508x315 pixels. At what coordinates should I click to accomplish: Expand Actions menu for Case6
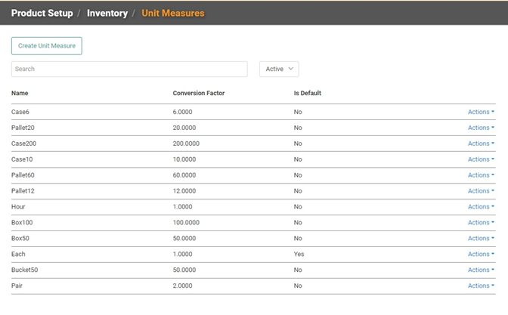point(481,112)
